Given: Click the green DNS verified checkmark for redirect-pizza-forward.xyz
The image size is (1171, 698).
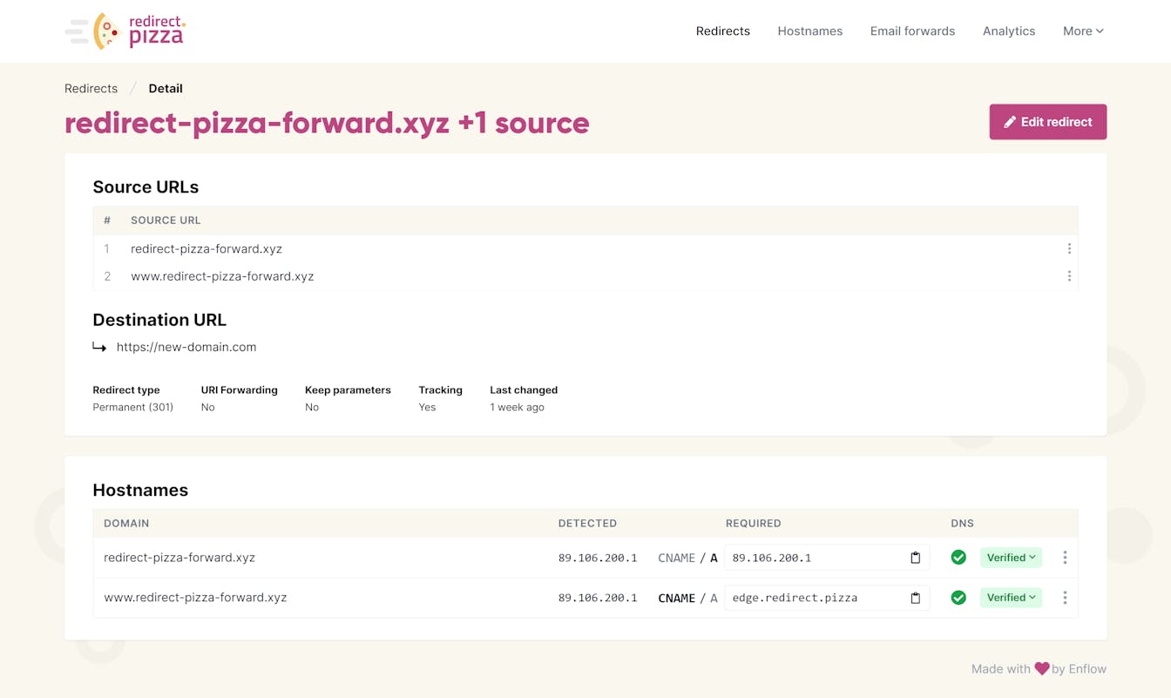Looking at the screenshot, I should (x=958, y=557).
